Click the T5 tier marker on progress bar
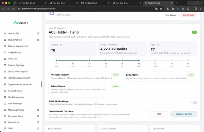Screen dimensions: 204x132 [x=122, y=61]
